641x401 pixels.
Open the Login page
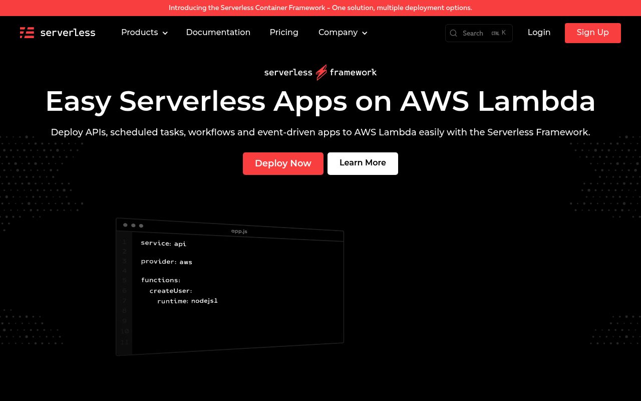(x=539, y=33)
